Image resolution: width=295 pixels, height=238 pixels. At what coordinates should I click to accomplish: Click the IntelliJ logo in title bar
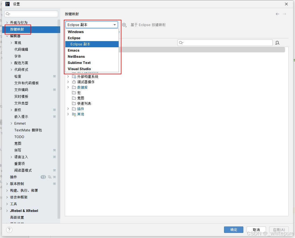point(7,4)
